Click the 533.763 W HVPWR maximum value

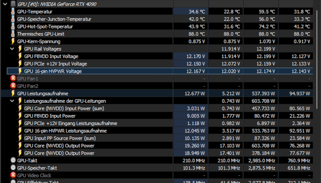tap(263, 131)
